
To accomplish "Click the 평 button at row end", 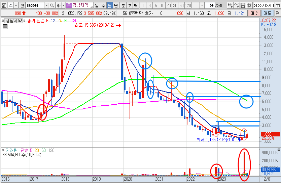I will (x=278, y=13).
